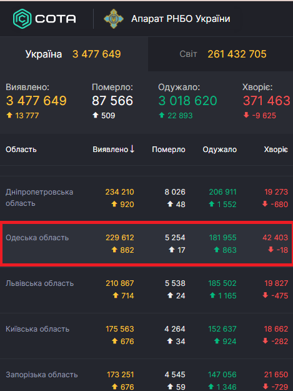Sort table by Виявлено column
This screenshot has width=293, height=391.
pyautogui.click(x=111, y=150)
